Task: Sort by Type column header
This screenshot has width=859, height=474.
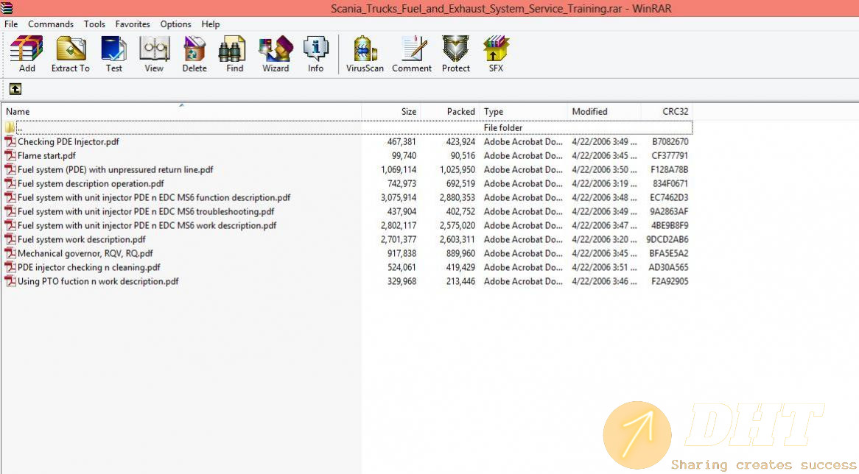Action: pyautogui.click(x=523, y=112)
